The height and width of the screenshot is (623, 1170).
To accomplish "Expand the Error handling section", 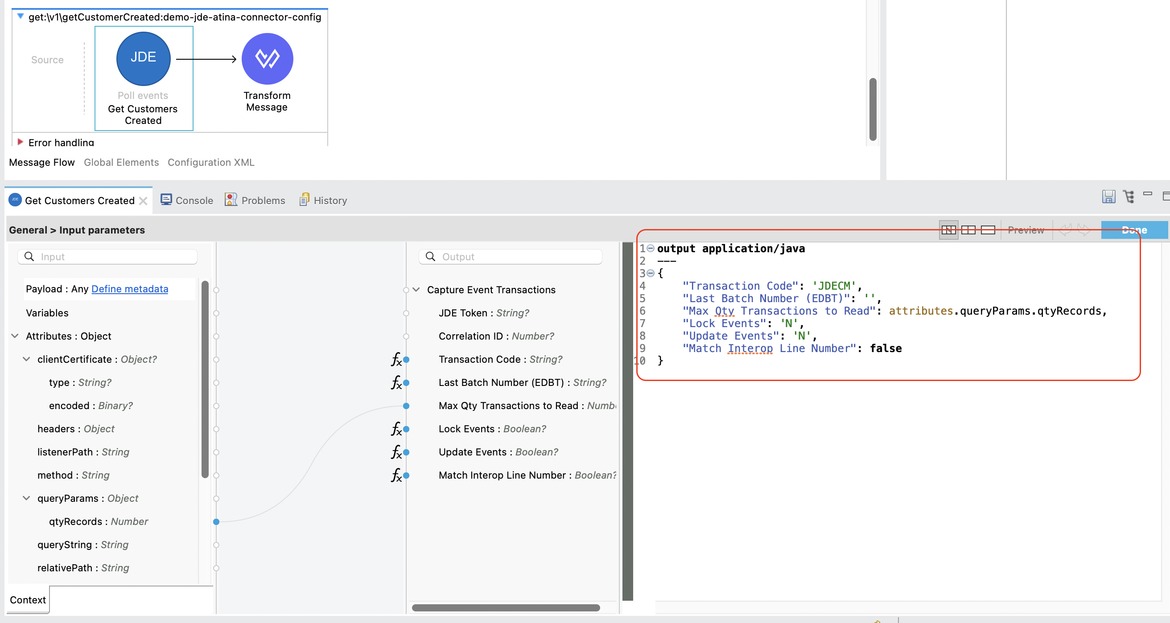I will coord(20,142).
